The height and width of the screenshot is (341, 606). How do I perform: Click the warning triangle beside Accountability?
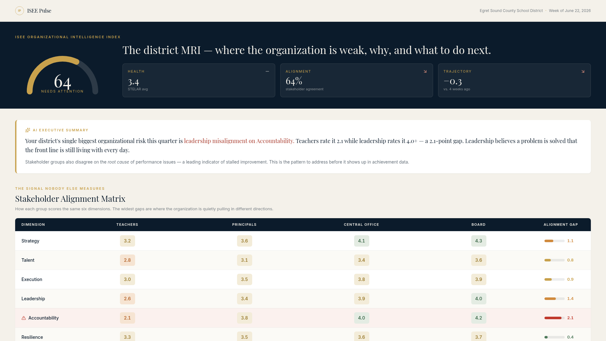(x=24, y=318)
